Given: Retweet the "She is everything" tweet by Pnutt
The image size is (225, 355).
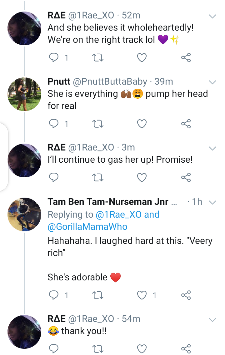Looking at the screenshot, I should pyautogui.click(x=98, y=124).
